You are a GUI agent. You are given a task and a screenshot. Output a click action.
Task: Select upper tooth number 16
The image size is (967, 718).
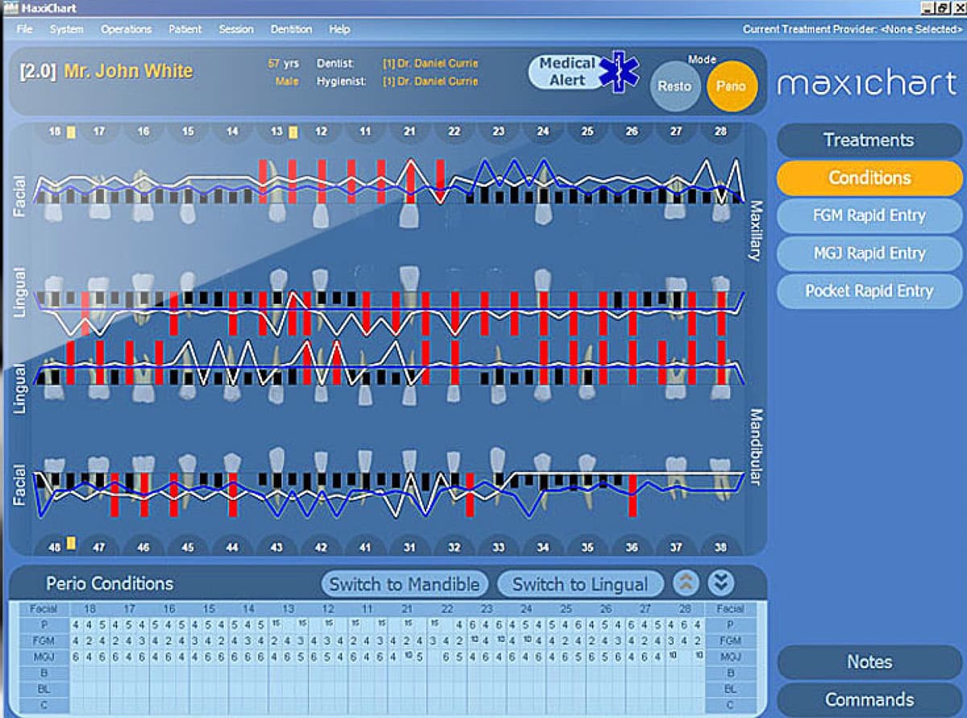(143, 131)
